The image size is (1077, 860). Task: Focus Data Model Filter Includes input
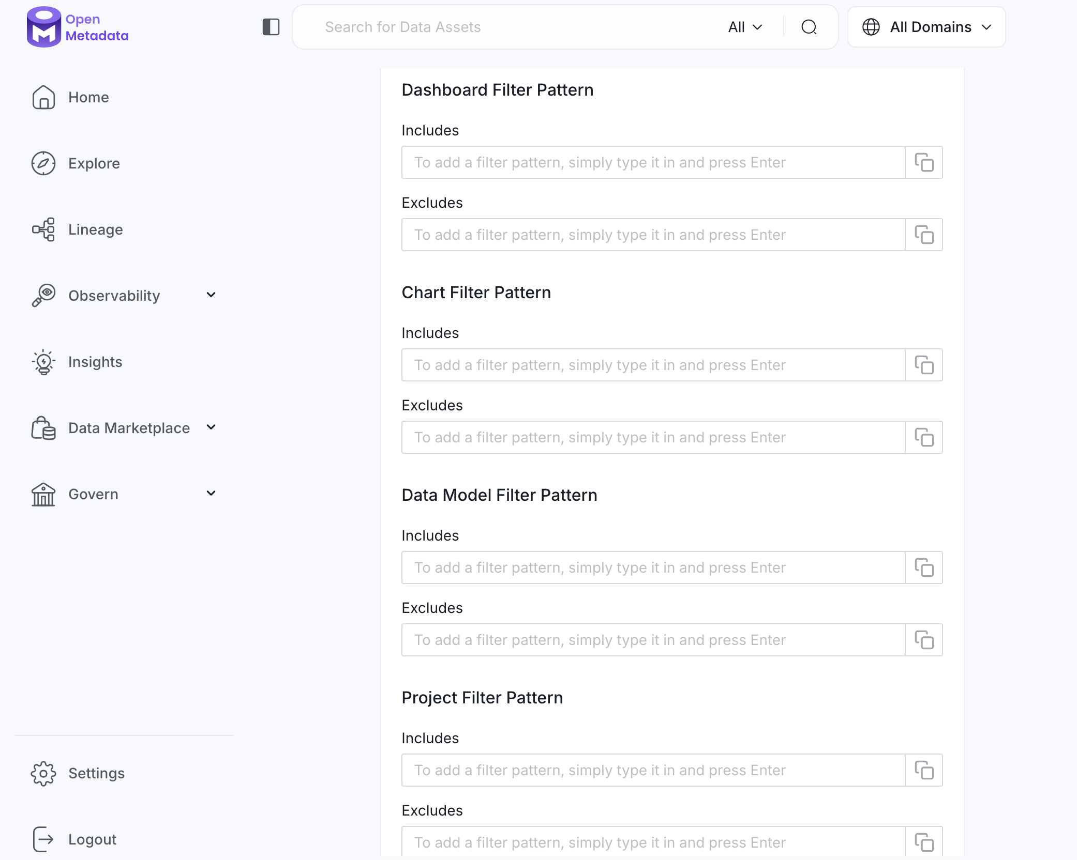point(653,567)
